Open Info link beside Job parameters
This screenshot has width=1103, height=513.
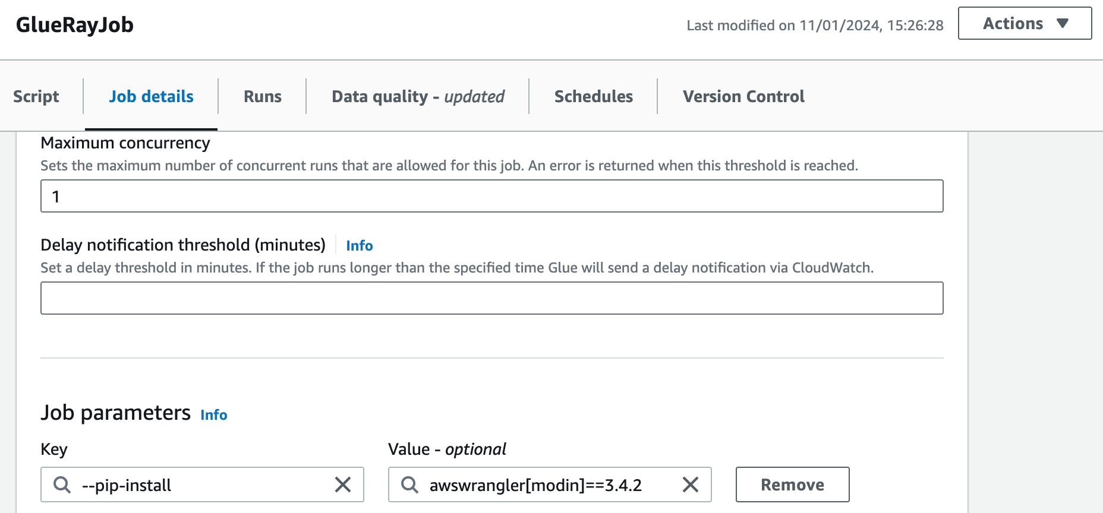coord(213,415)
